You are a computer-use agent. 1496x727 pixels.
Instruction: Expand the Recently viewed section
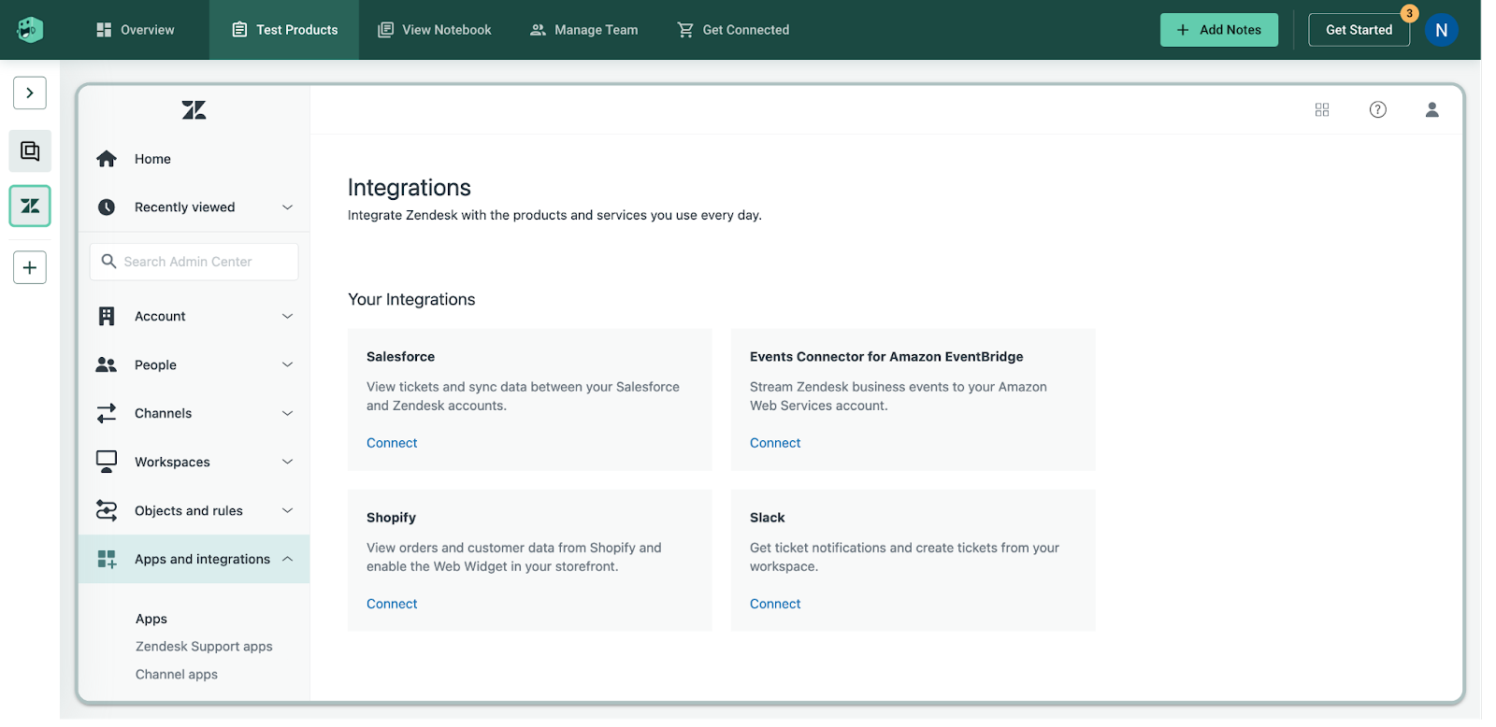tap(287, 207)
